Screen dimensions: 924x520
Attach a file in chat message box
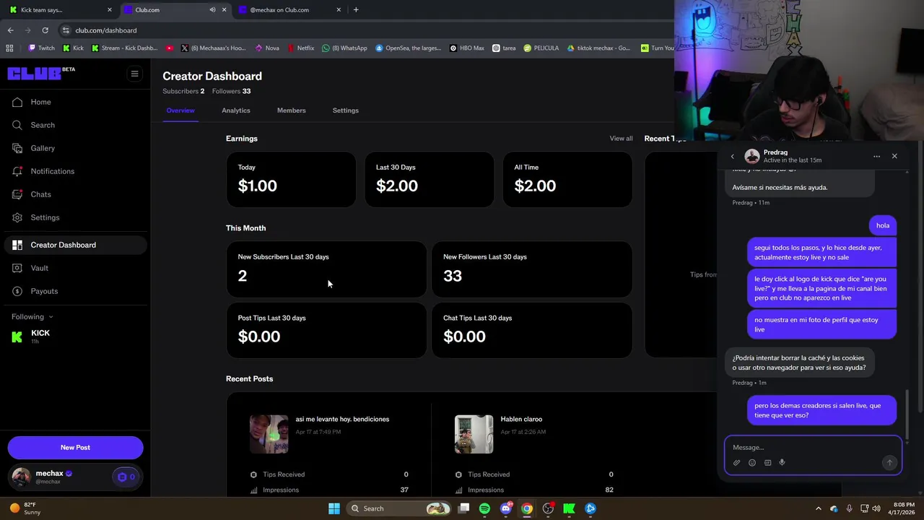[736, 463]
